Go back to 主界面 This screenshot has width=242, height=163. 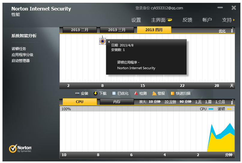pyautogui.click(x=158, y=20)
